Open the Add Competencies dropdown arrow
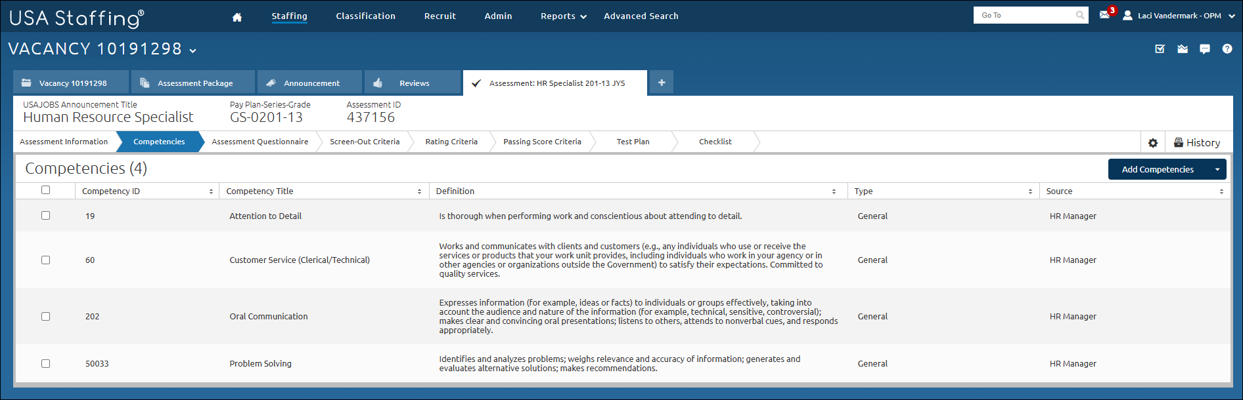 [1217, 169]
